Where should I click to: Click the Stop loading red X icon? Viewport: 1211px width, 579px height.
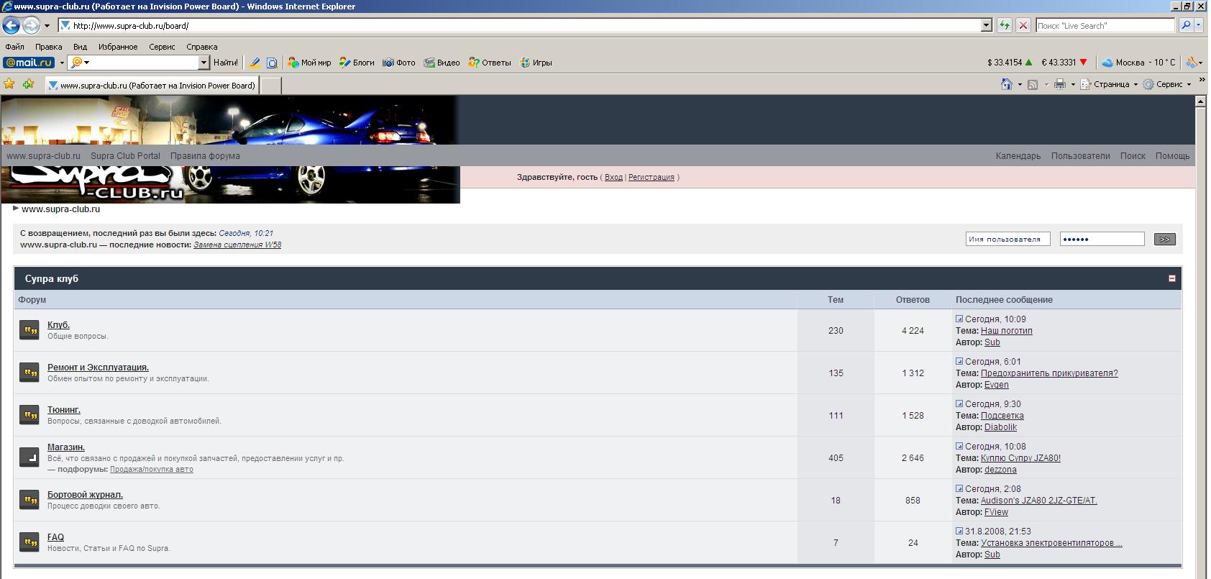[x=1023, y=26]
